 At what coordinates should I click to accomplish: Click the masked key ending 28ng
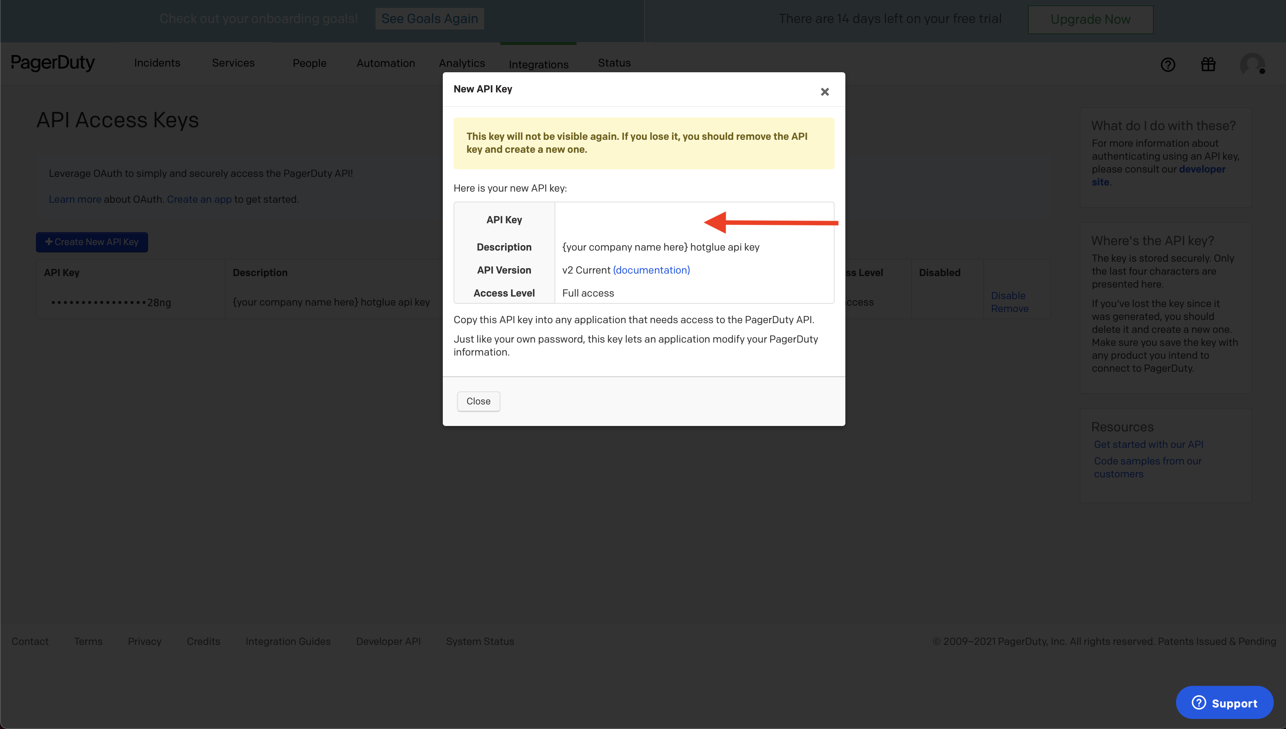(x=111, y=302)
